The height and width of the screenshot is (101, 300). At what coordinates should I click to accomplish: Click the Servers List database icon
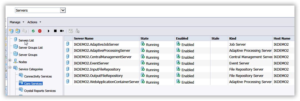[16, 40]
